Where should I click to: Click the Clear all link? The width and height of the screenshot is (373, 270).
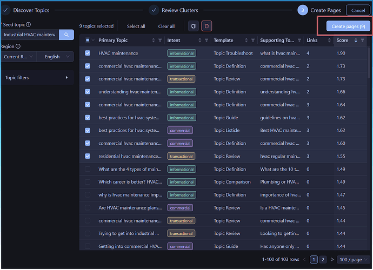pos(166,26)
